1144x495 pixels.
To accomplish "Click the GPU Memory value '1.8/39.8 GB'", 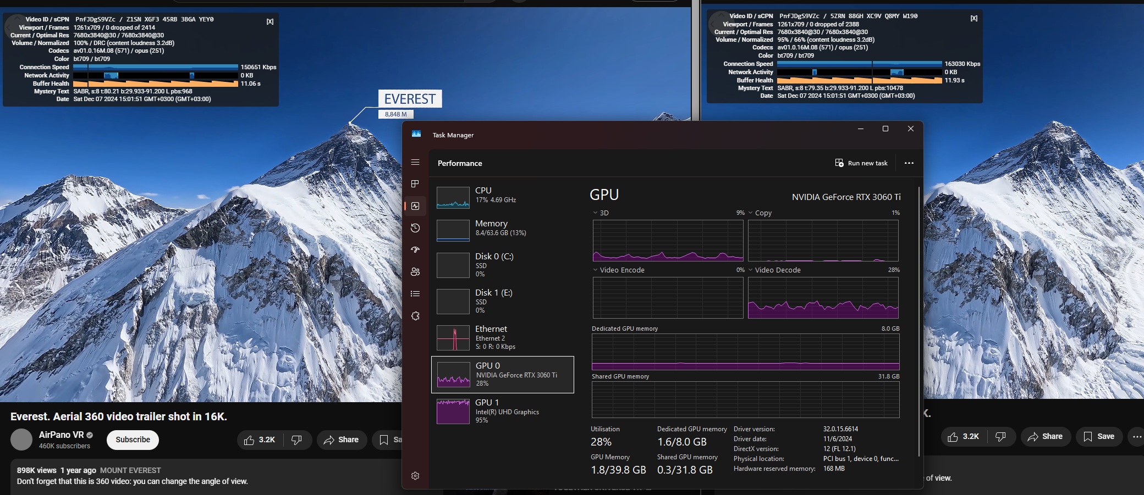I will pos(618,470).
